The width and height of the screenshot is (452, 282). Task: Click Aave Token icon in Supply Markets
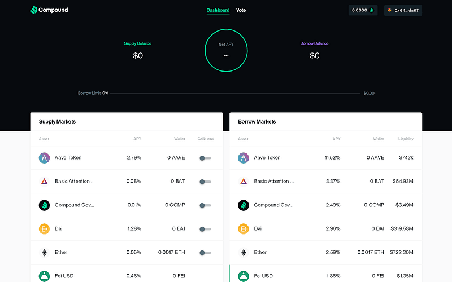pyautogui.click(x=44, y=158)
